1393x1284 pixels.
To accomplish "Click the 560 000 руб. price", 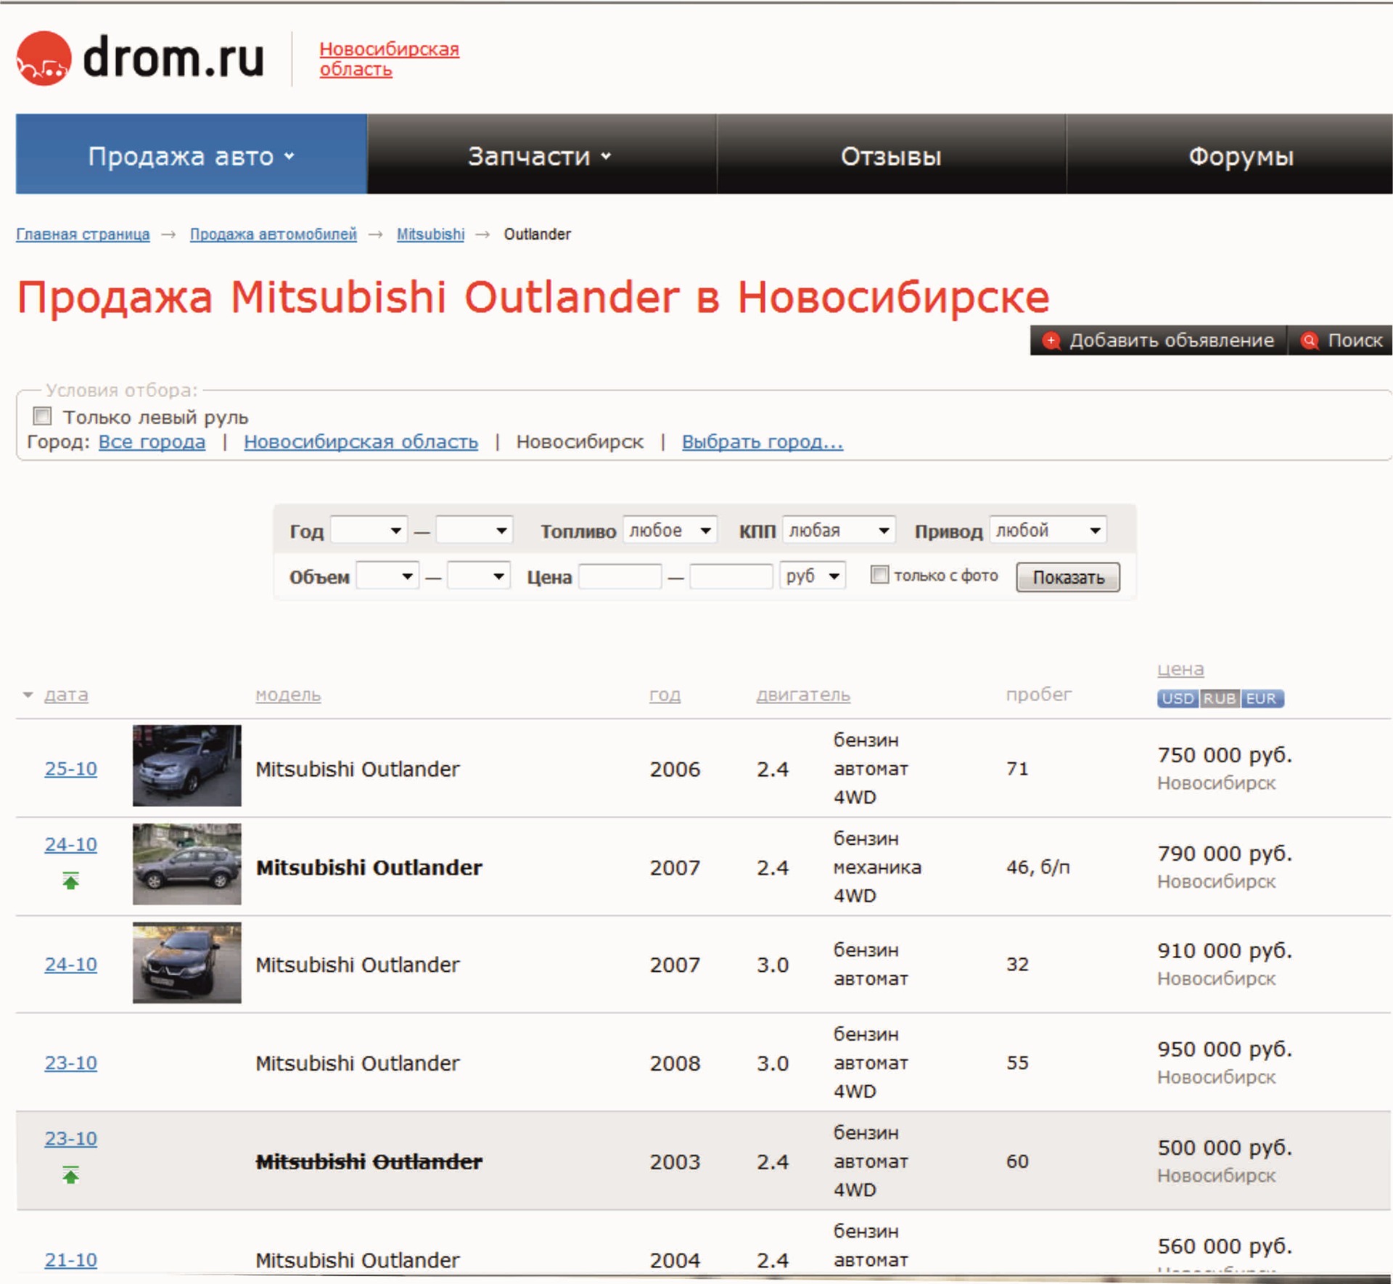I will tap(1225, 1246).
